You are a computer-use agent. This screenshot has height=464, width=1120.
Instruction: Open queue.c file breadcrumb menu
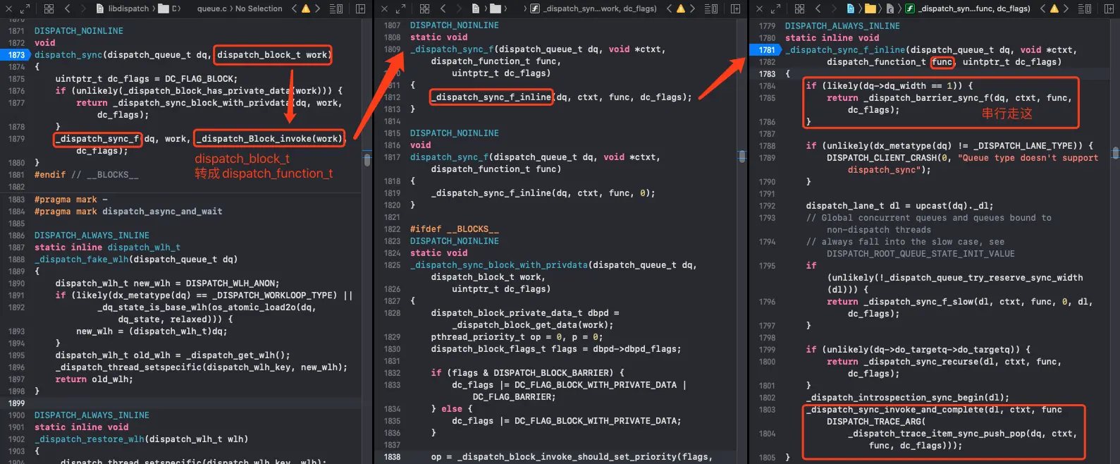212,8
